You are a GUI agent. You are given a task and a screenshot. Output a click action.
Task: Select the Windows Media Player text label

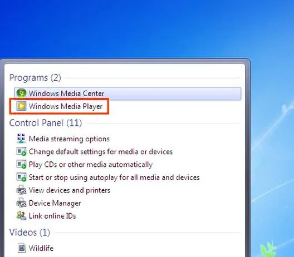click(66, 106)
